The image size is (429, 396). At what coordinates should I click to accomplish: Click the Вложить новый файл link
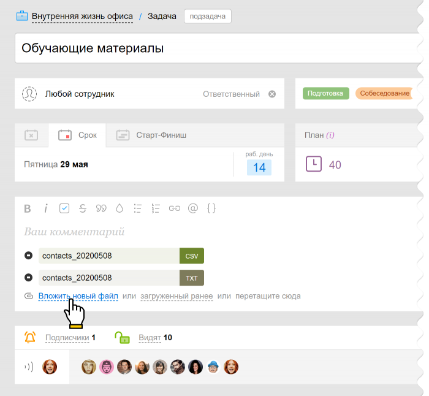click(78, 296)
